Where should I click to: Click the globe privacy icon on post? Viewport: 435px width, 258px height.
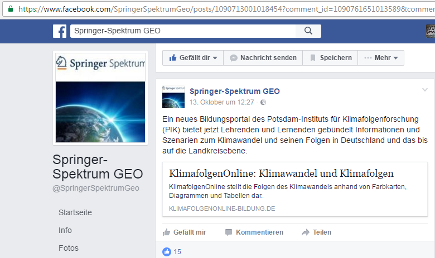pos(263,102)
